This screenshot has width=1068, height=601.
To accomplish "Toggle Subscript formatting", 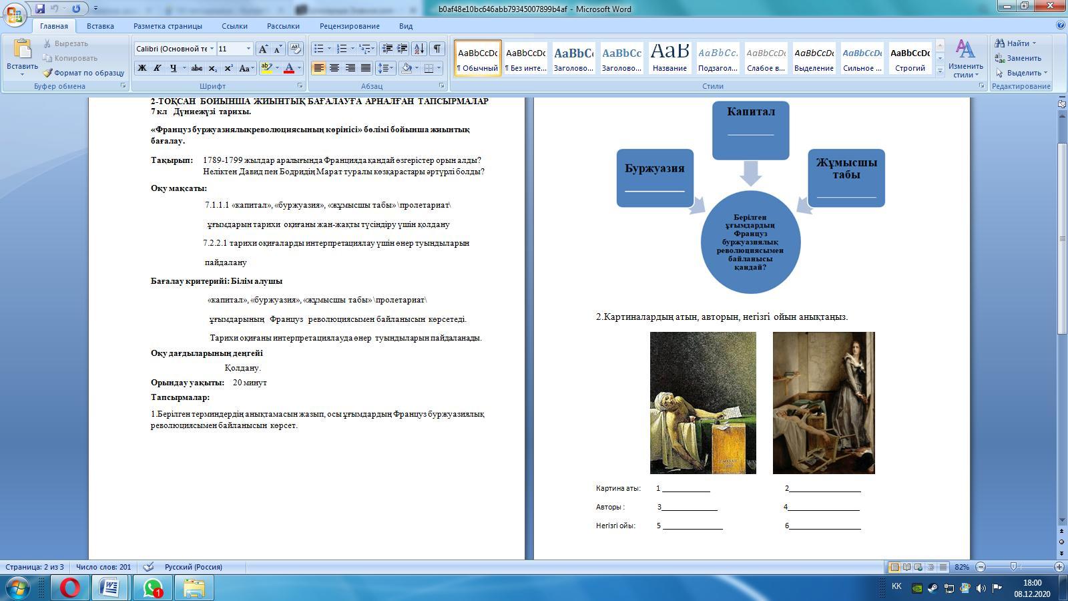I will (x=212, y=68).
